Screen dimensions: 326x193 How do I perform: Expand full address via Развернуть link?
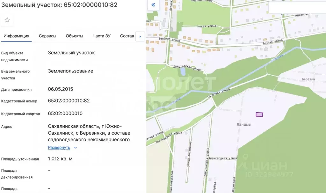[59, 147]
